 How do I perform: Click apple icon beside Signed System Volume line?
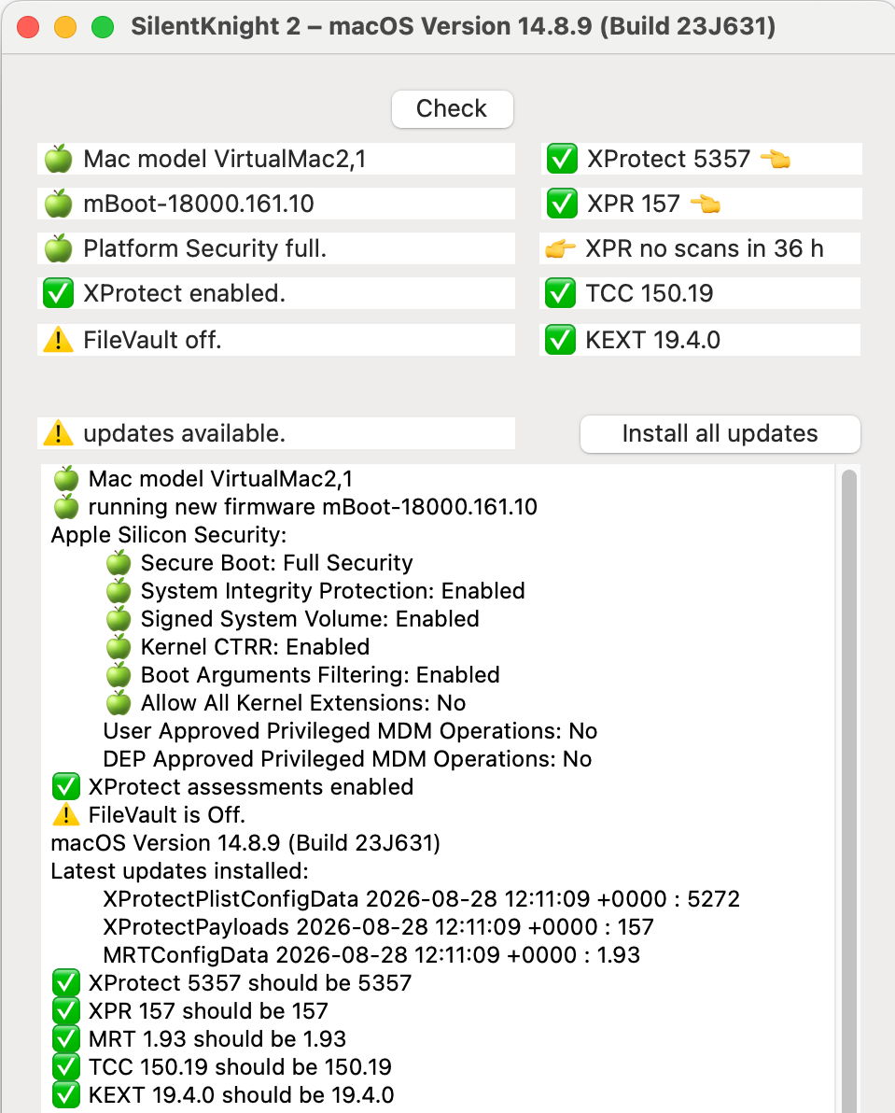pos(119,619)
